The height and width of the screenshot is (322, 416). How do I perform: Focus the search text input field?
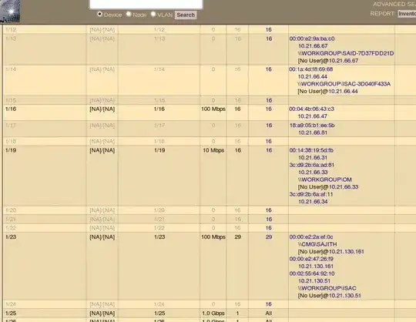click(146, 4)
